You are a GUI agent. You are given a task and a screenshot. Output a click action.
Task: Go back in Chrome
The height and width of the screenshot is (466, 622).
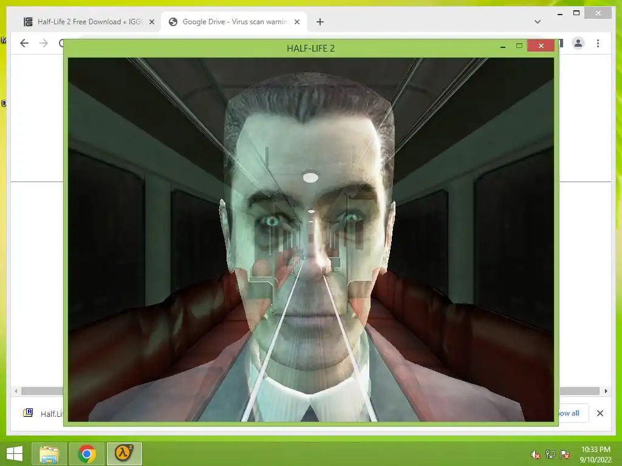(x=24, y=43)
